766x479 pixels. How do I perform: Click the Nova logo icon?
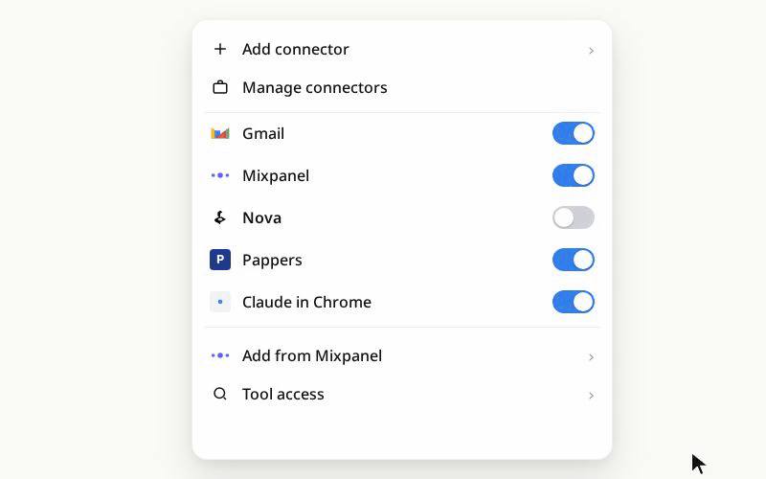pyautogui.click(x=220, y=217)
